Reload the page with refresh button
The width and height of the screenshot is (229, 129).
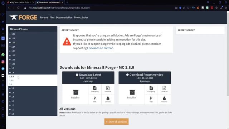[x=18, y=8]
